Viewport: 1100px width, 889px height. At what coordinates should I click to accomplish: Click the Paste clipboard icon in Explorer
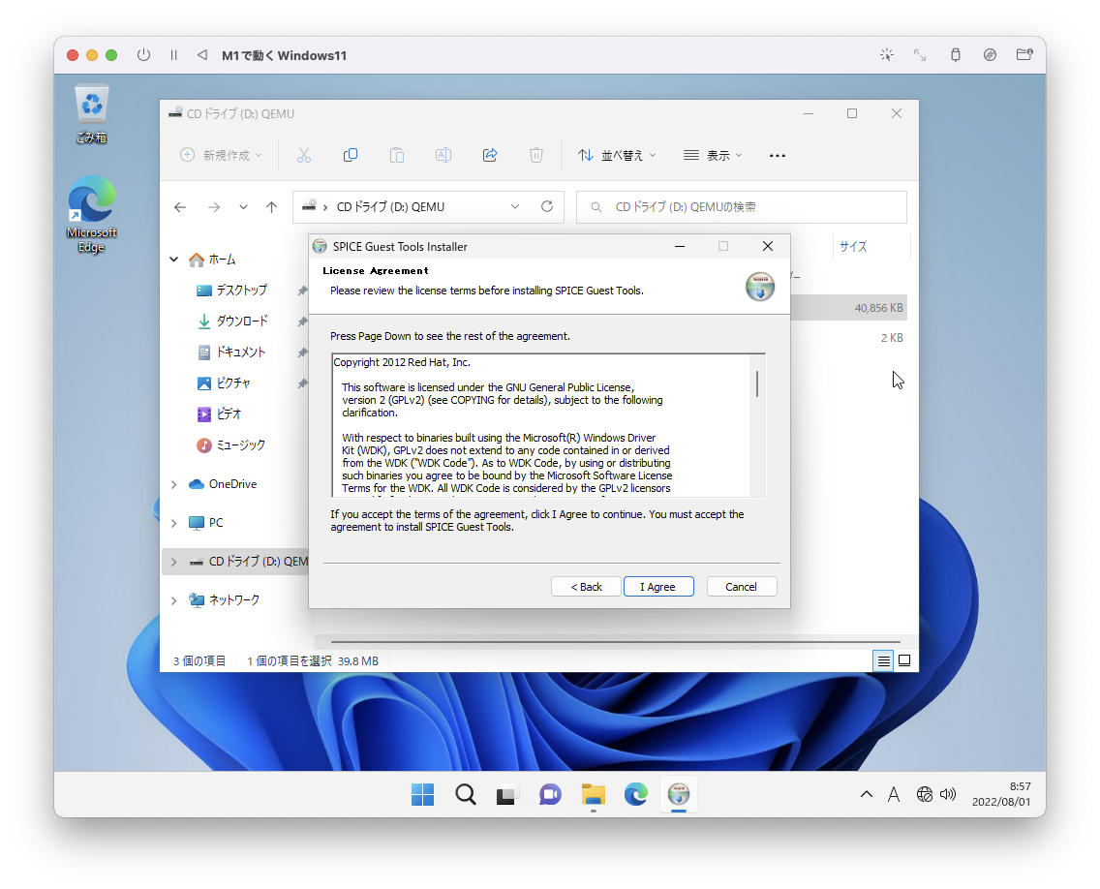point(396,155)
